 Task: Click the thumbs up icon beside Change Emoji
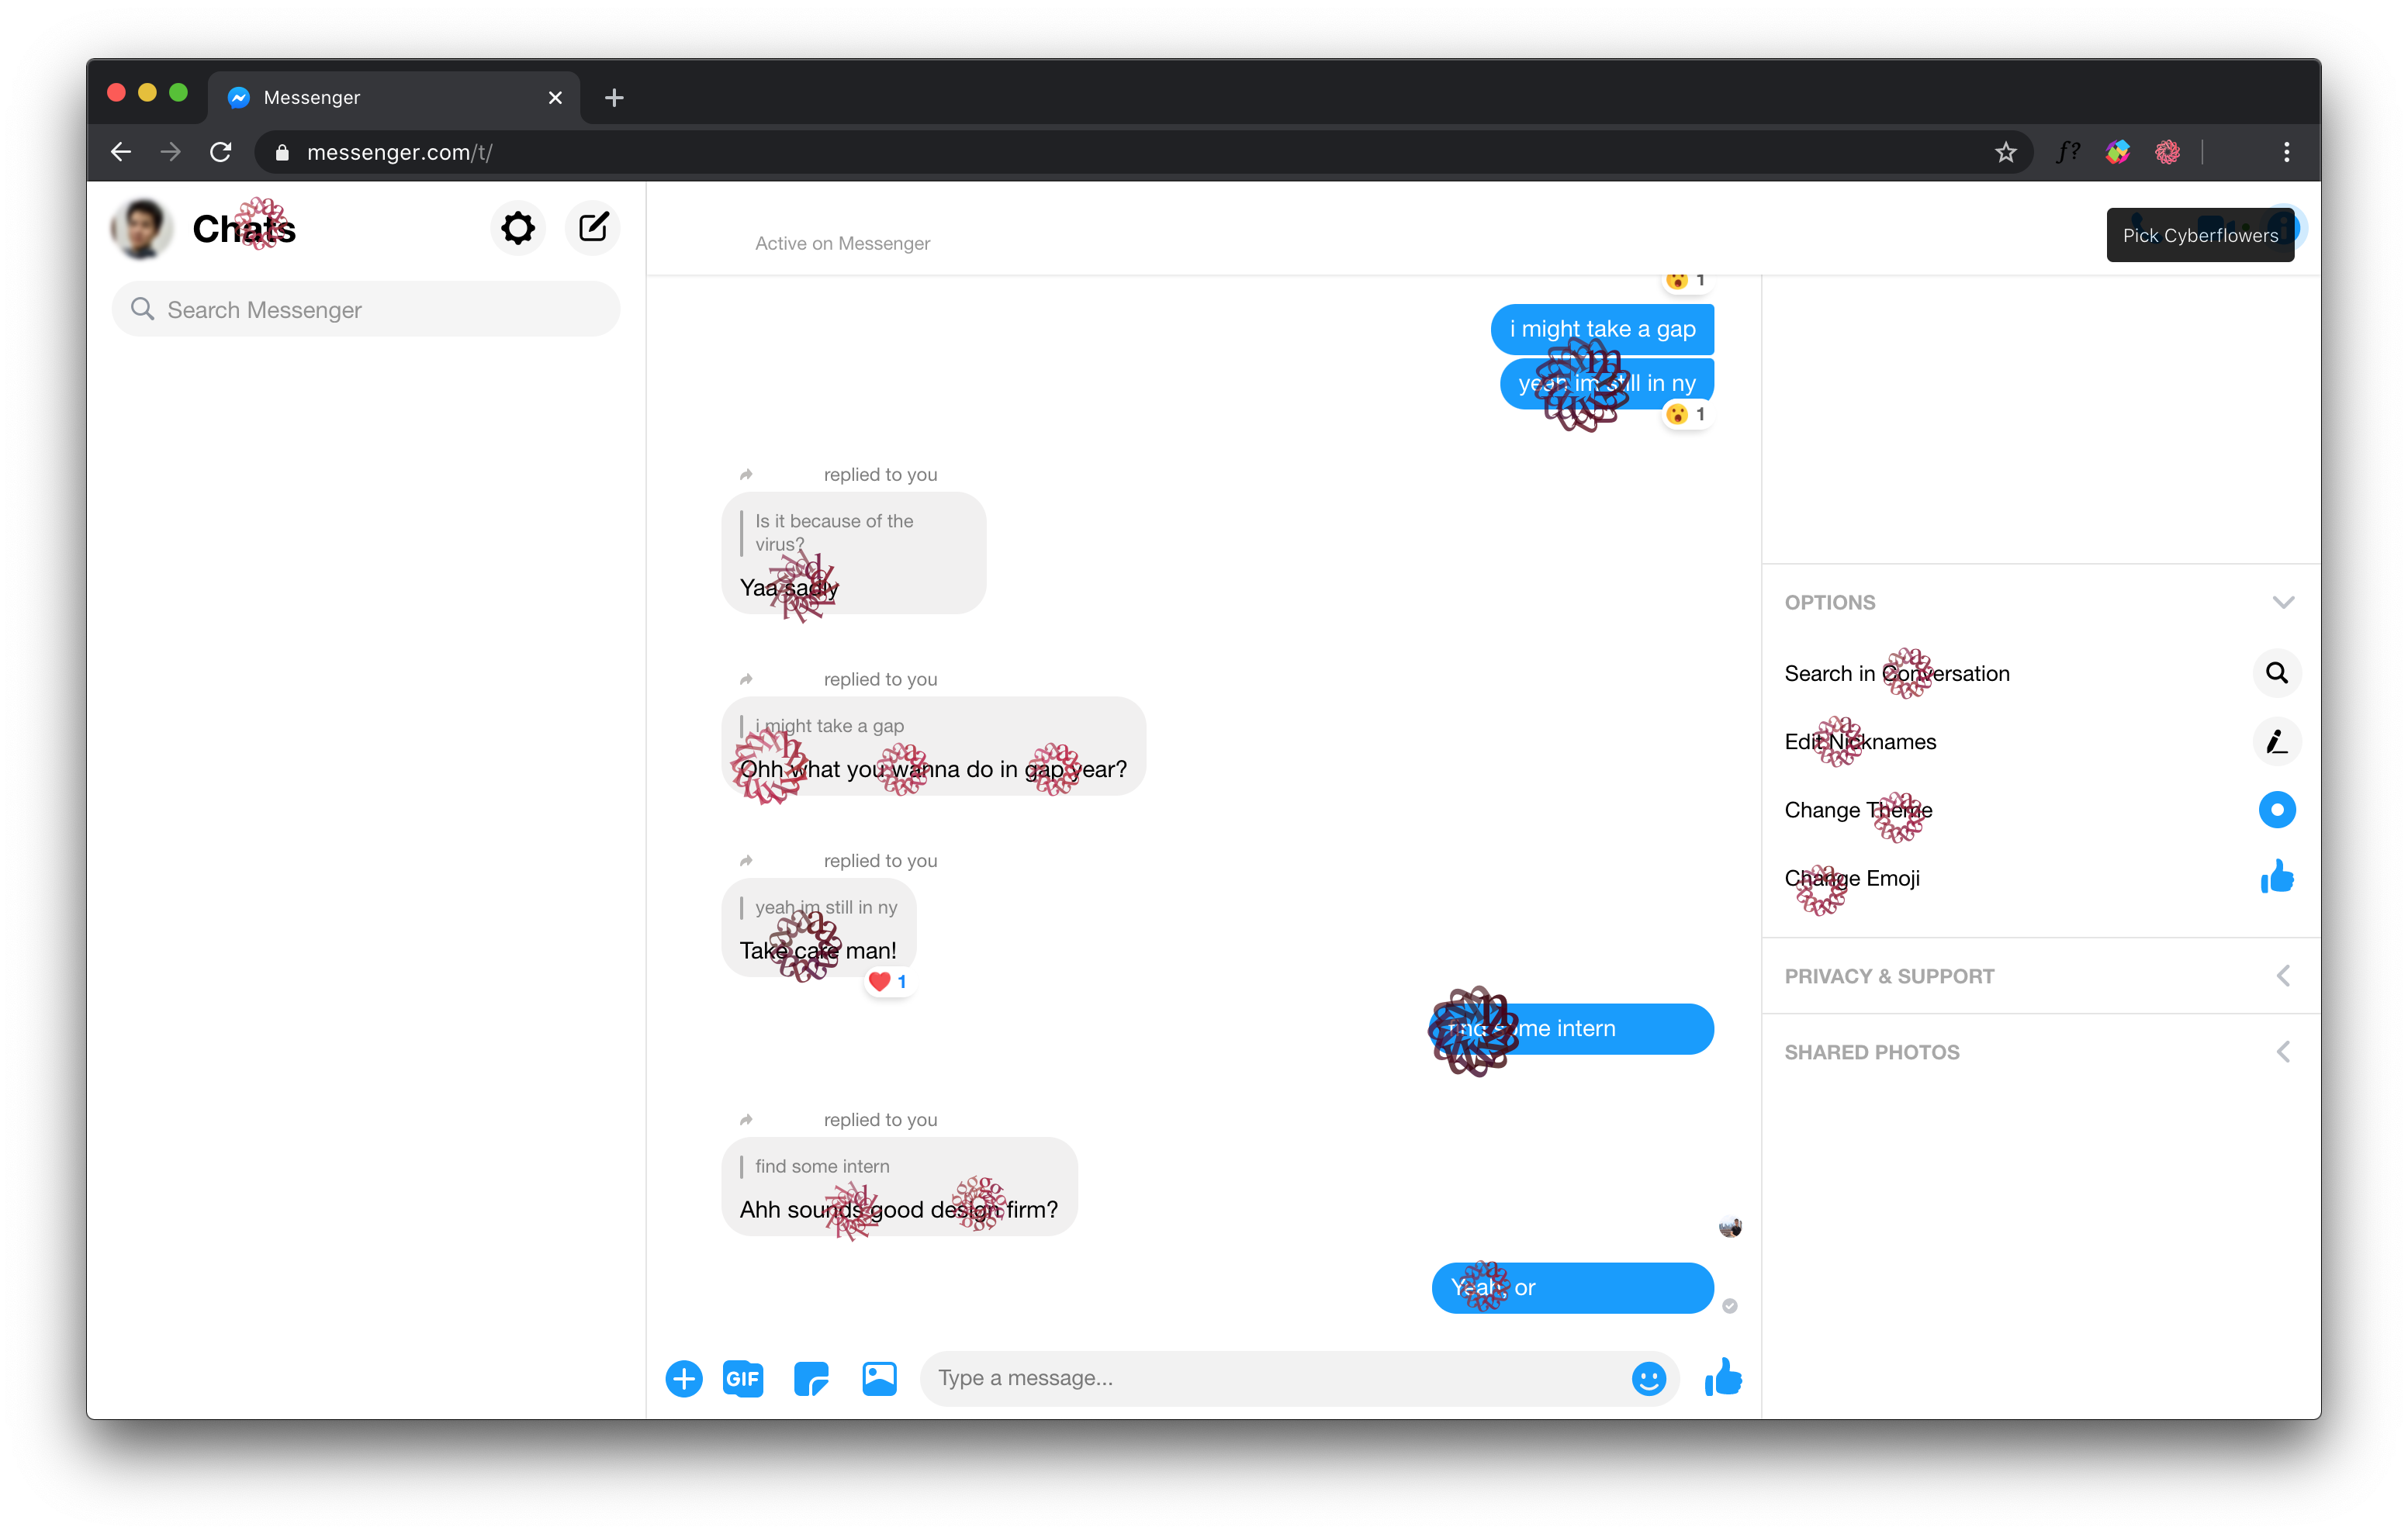(x=2277, y=877)
